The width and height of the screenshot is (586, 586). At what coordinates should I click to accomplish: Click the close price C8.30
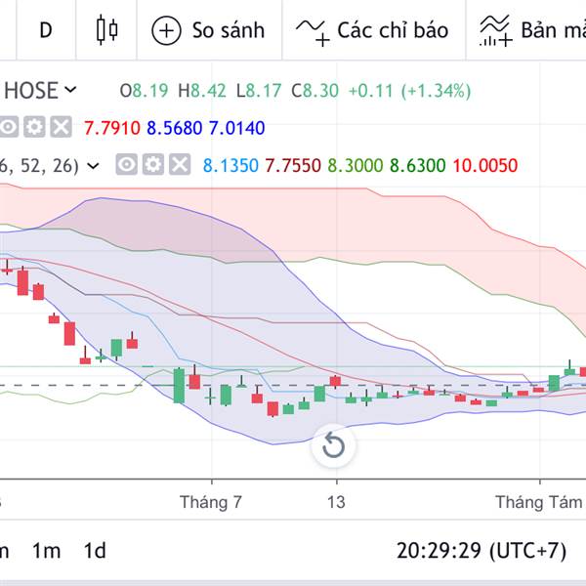click(315, 91)
